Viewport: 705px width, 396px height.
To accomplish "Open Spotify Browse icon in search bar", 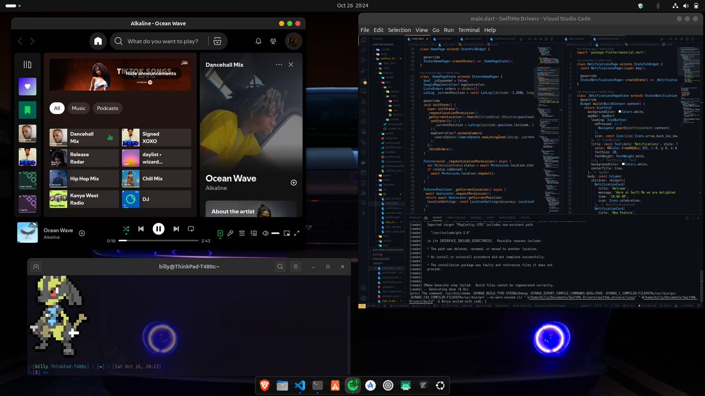I will pos(217,41).
